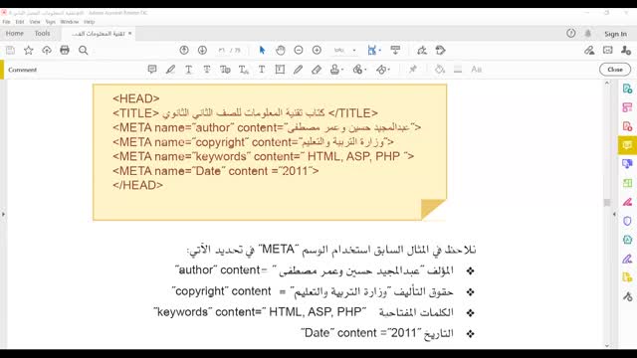Select the sticky note comment tool
The height and width of the screenshot is (358, 637).
152,70
